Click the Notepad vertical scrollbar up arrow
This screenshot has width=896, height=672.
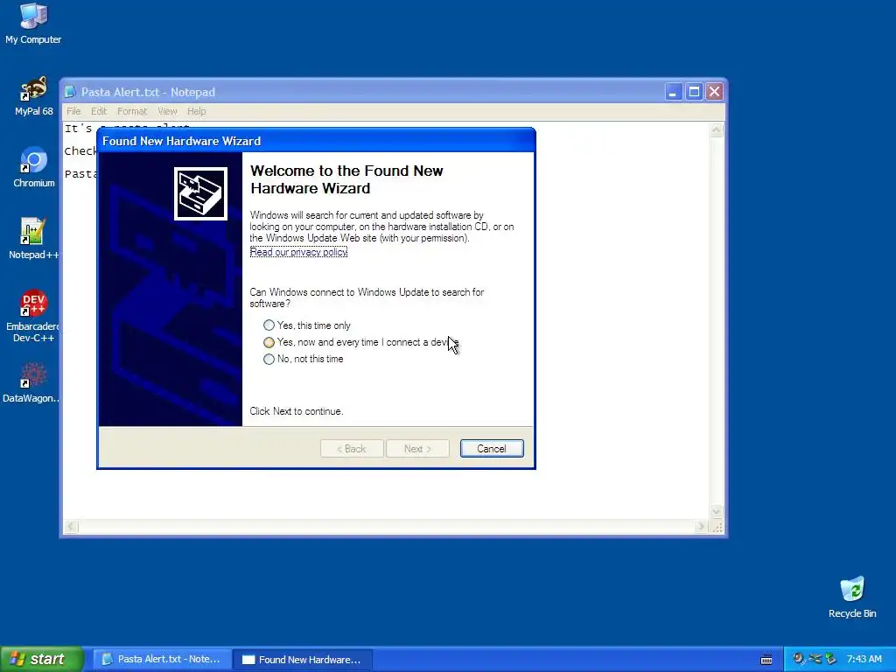(x=717, y=130)
